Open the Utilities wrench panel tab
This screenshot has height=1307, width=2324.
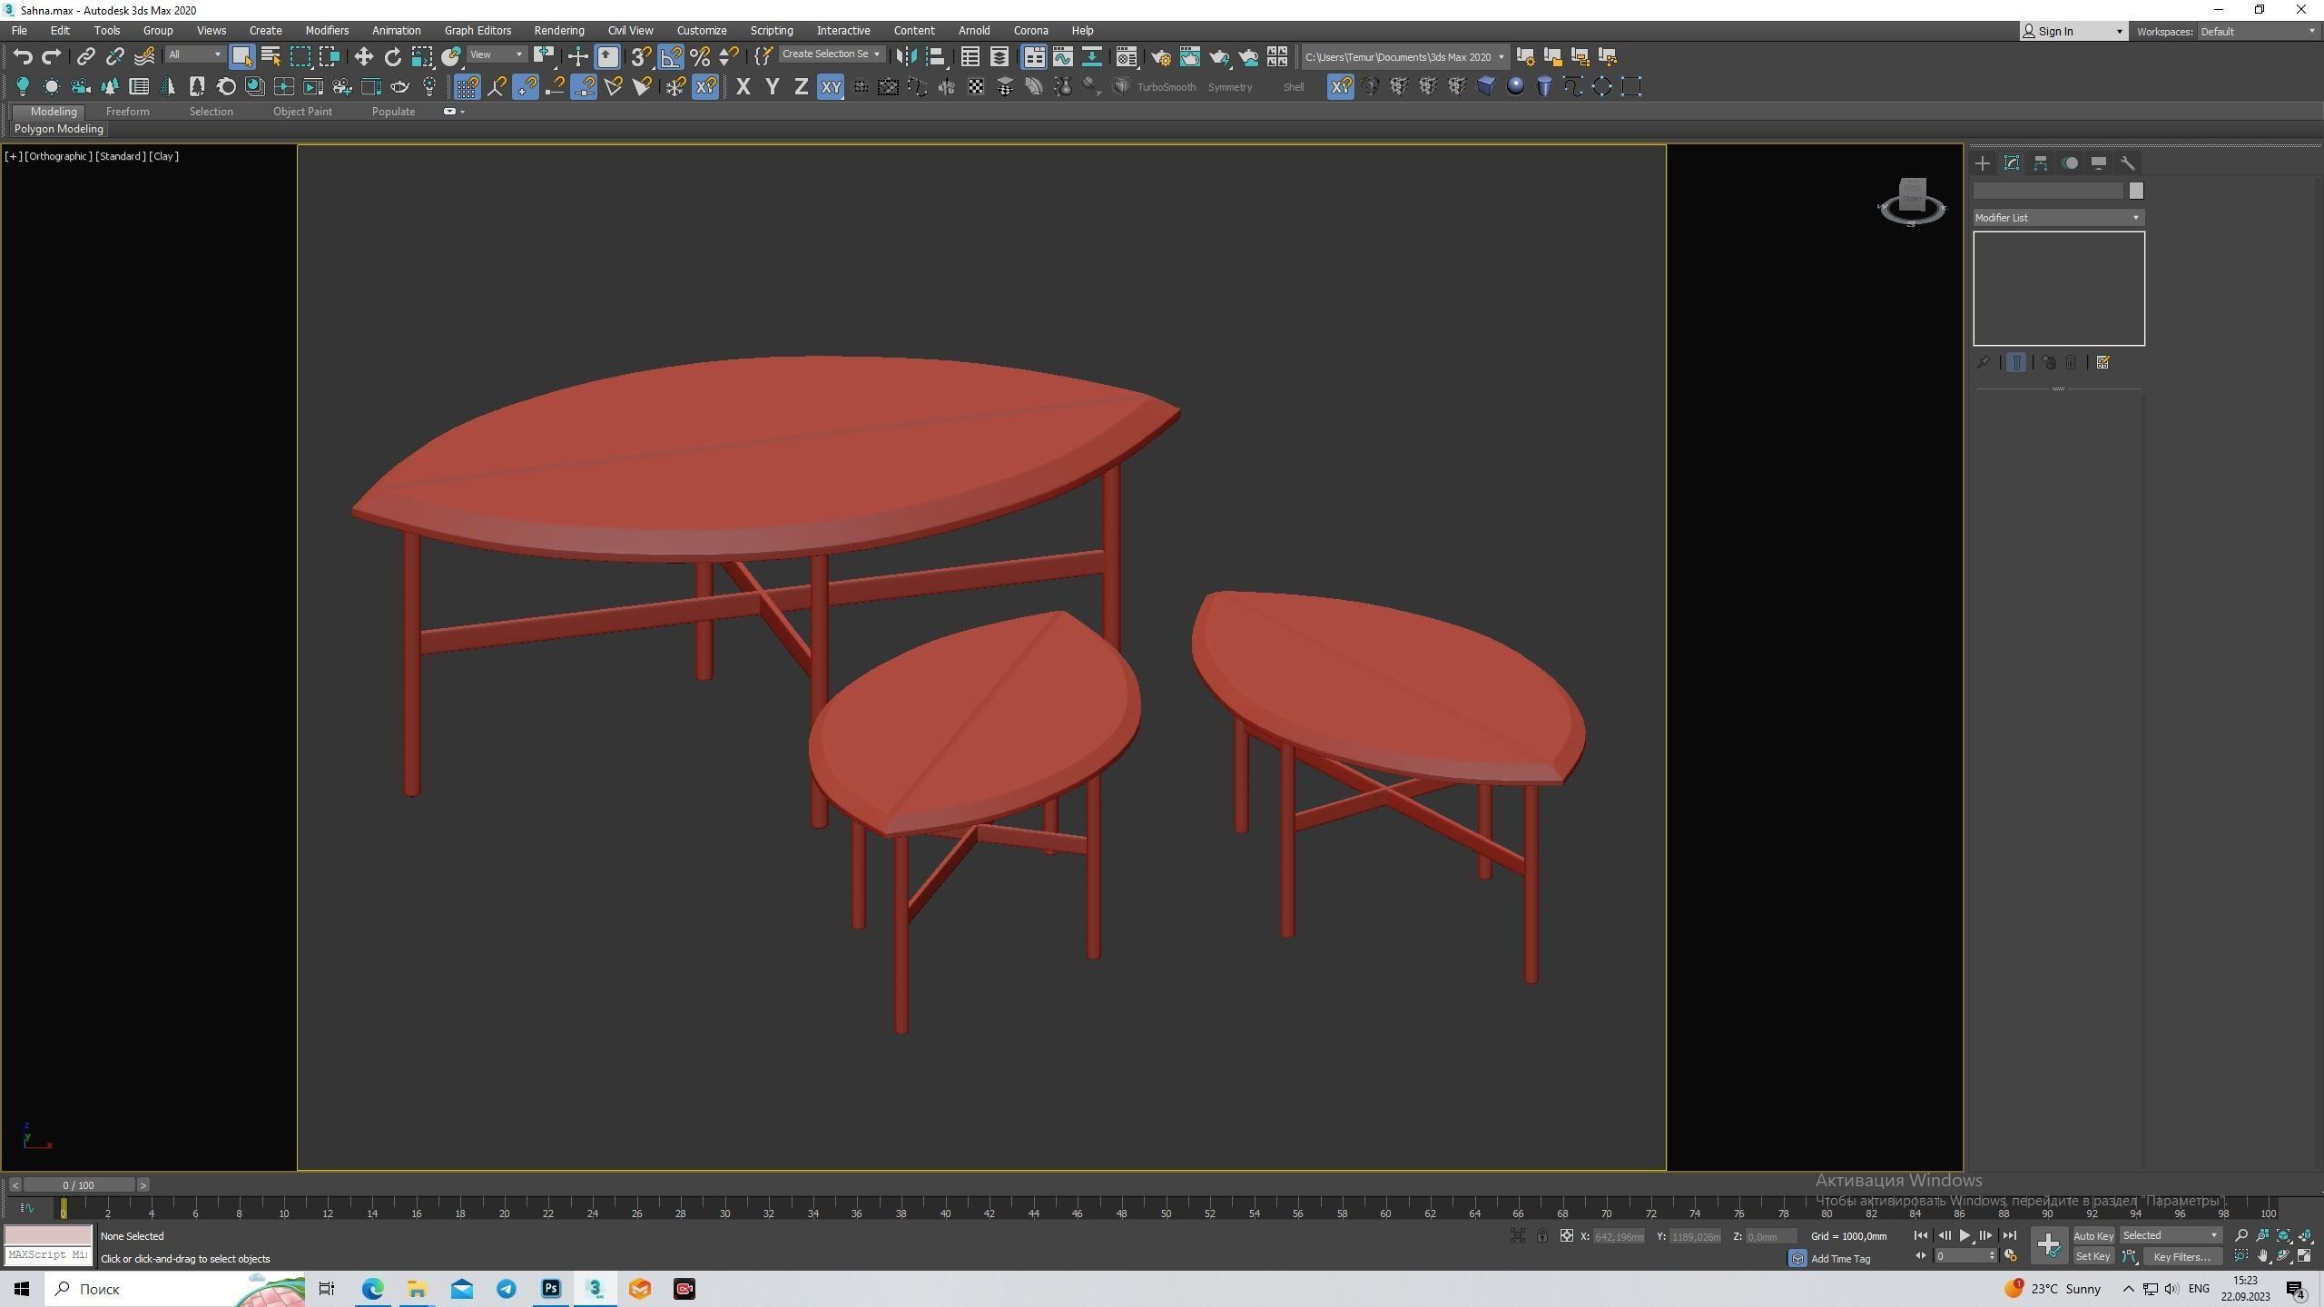[x=2128, y=163]
